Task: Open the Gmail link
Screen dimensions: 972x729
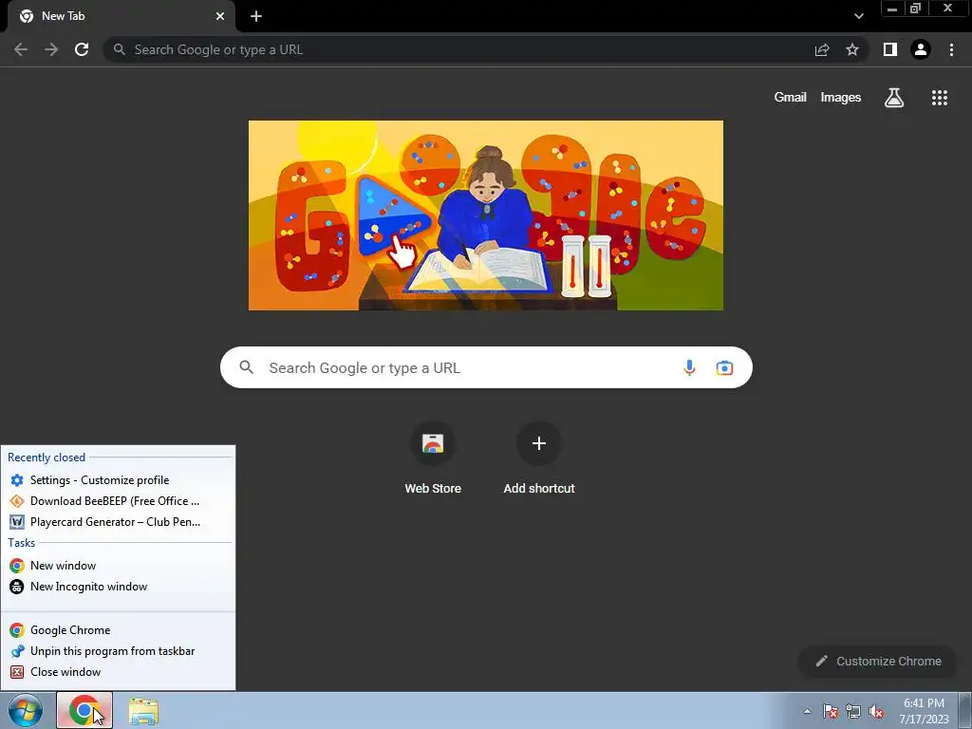Action: 790,98
